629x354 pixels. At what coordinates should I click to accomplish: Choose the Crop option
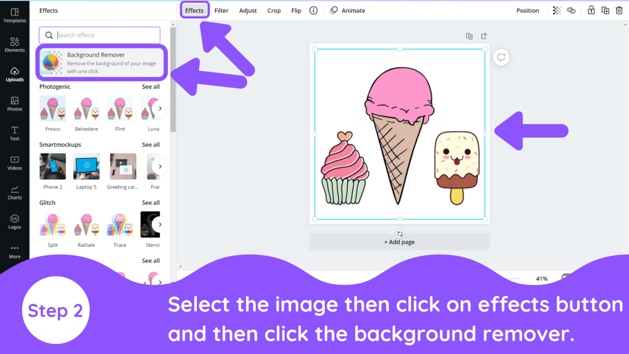pos(274,10)
